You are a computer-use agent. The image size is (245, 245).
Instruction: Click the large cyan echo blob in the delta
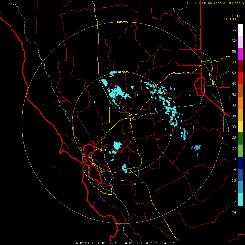(x=117, y=145)
